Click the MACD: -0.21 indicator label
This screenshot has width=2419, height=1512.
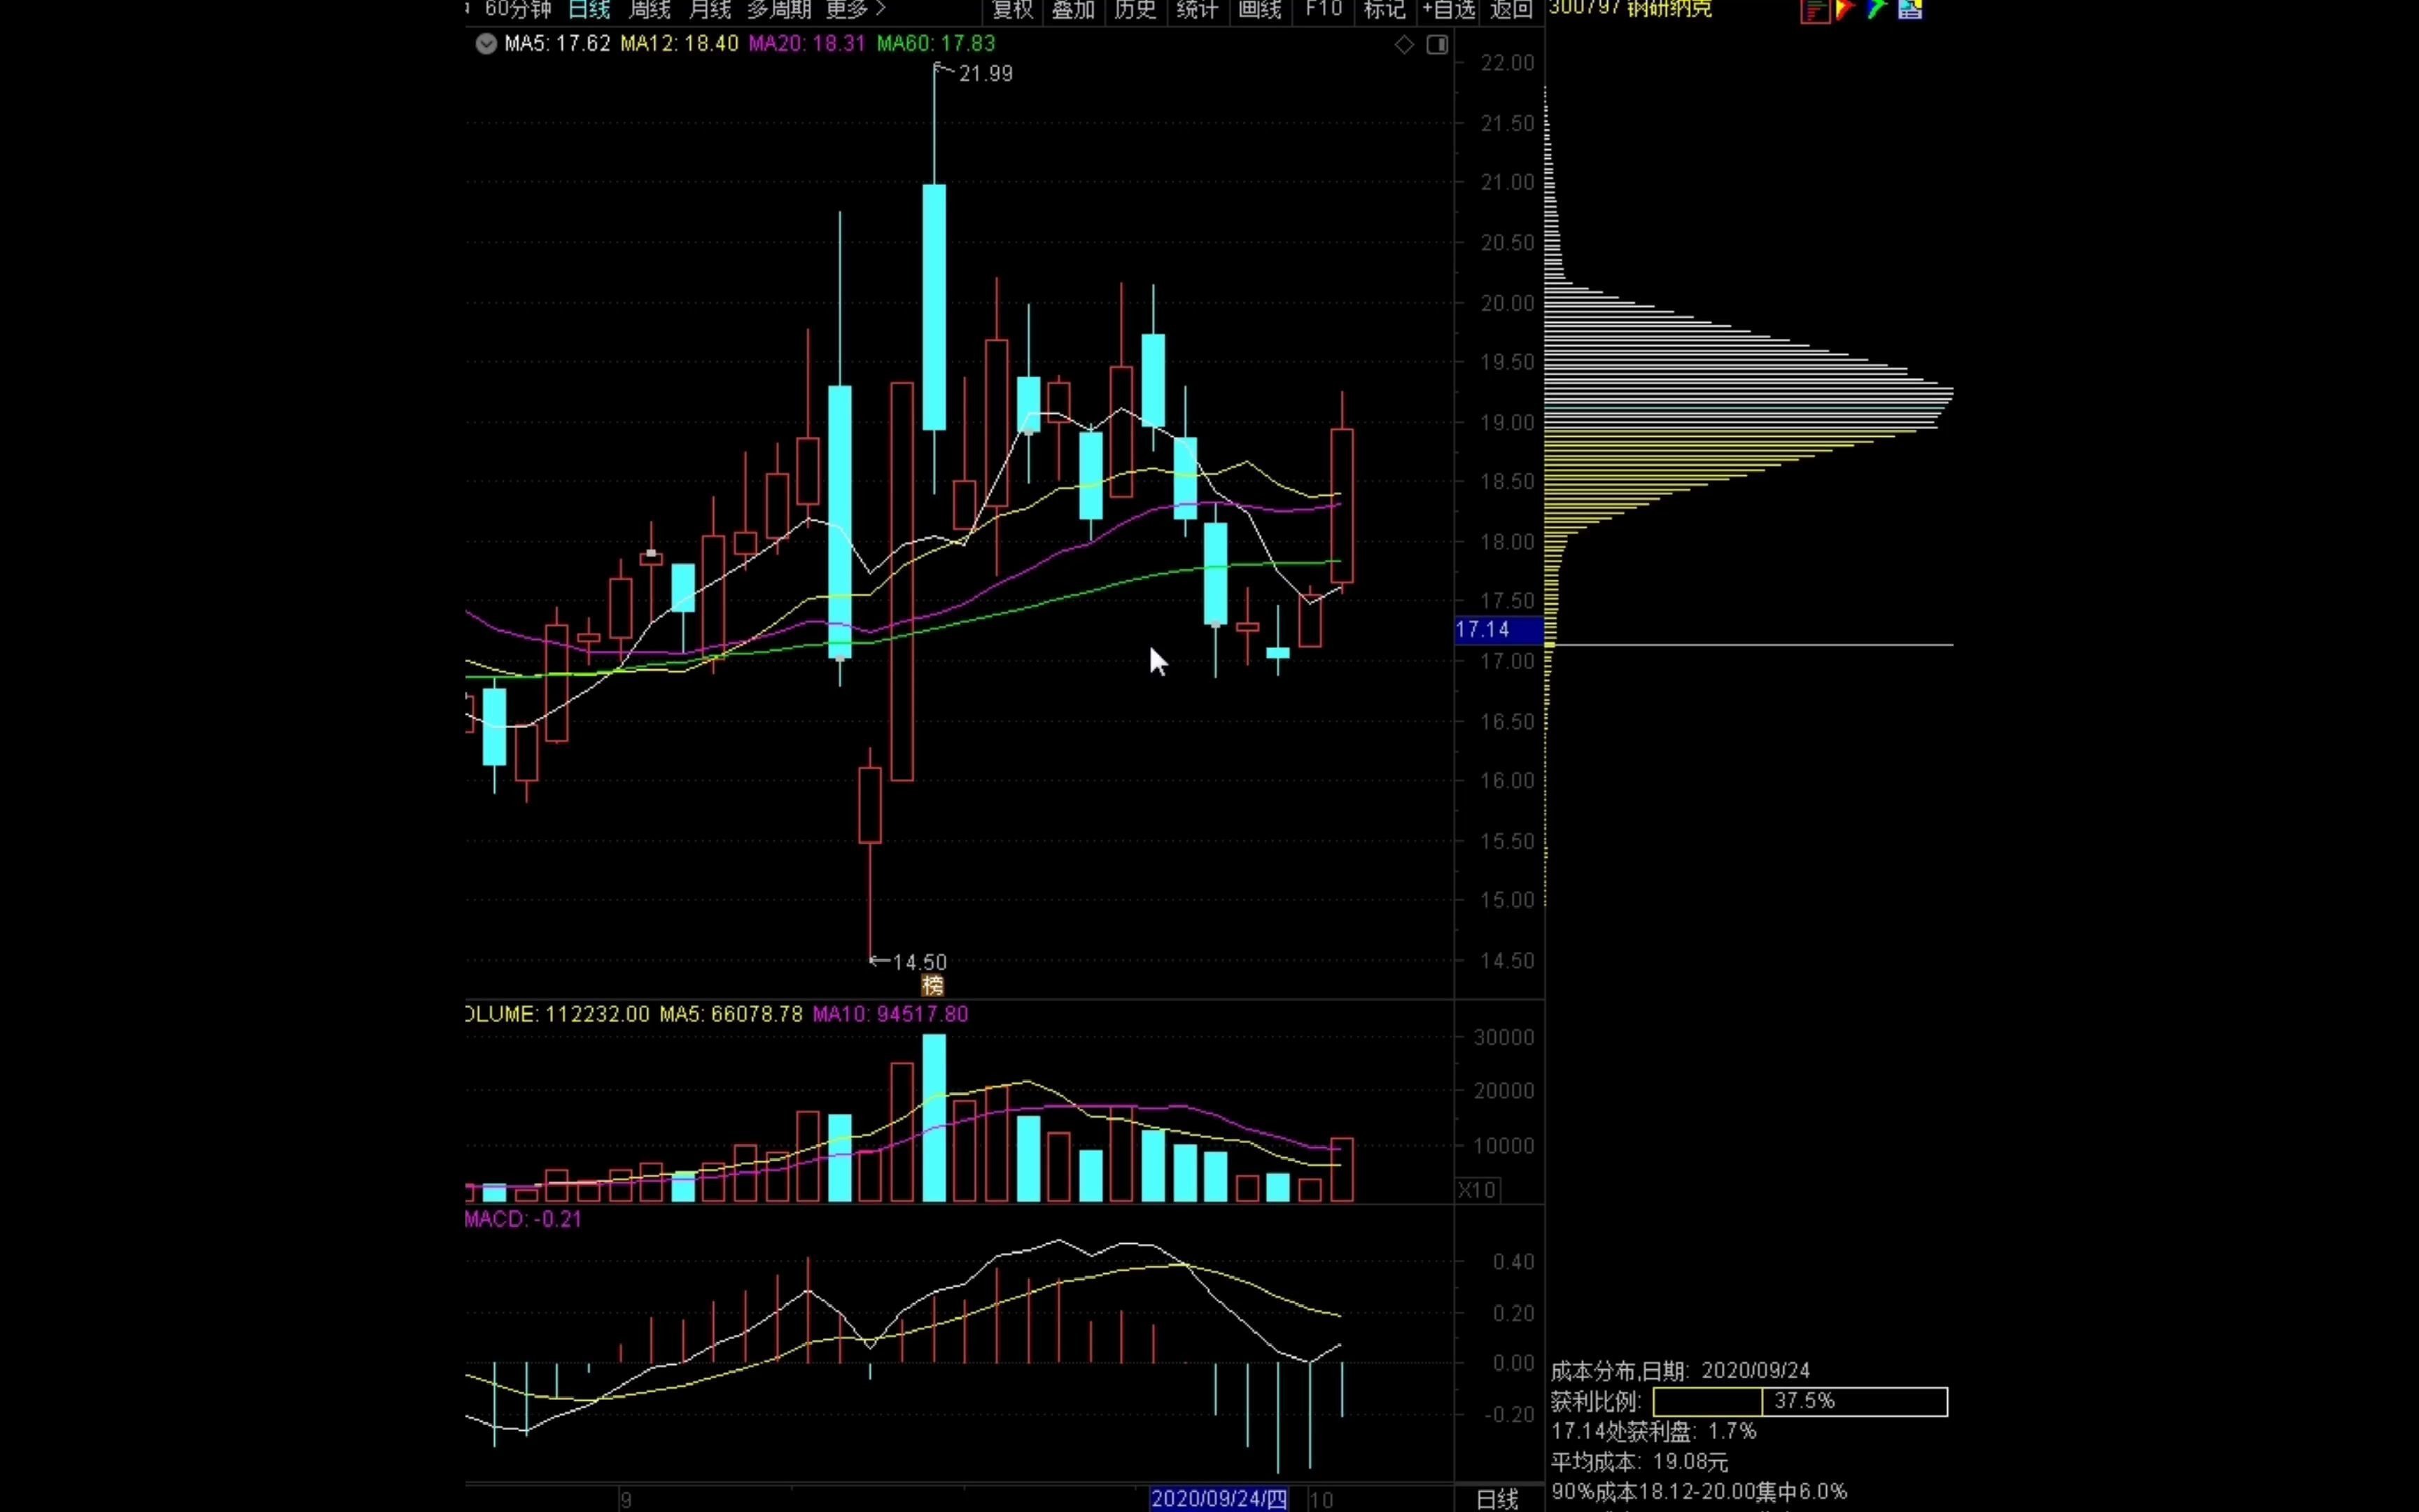tap(524, 1219)
